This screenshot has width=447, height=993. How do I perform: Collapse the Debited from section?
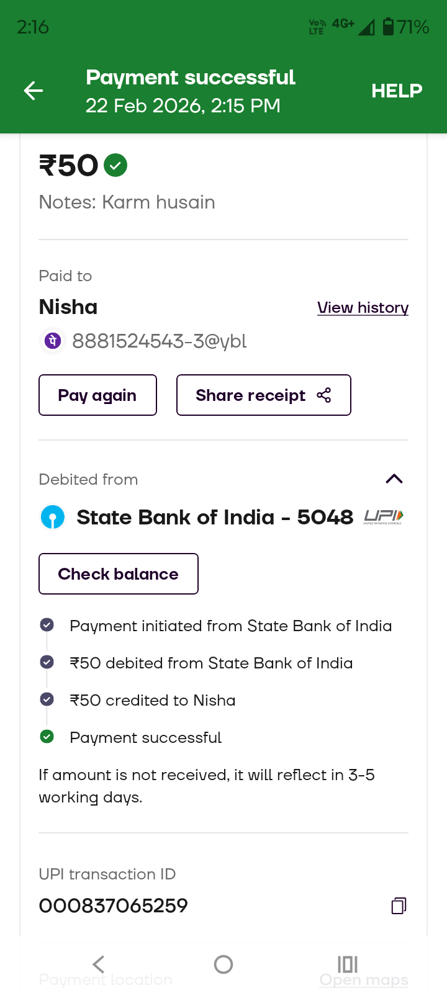[394, 479]
